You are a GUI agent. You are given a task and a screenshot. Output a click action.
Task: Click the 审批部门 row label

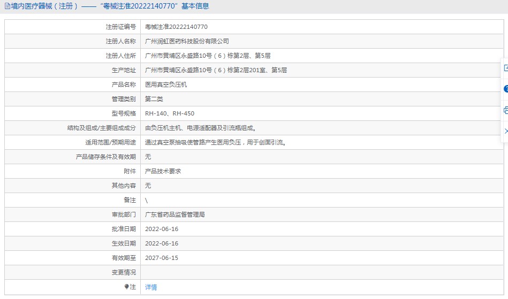point(124,214)
